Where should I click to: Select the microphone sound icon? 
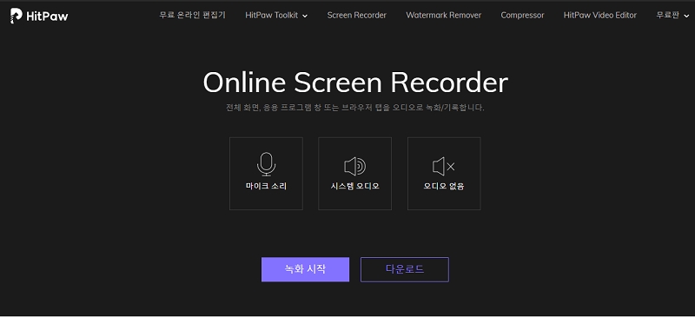click(266, 164)
